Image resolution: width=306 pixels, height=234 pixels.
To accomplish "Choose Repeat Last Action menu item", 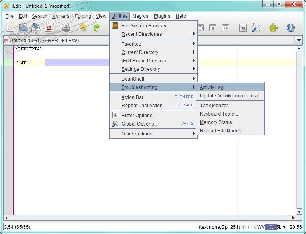I will pos(153,106).
